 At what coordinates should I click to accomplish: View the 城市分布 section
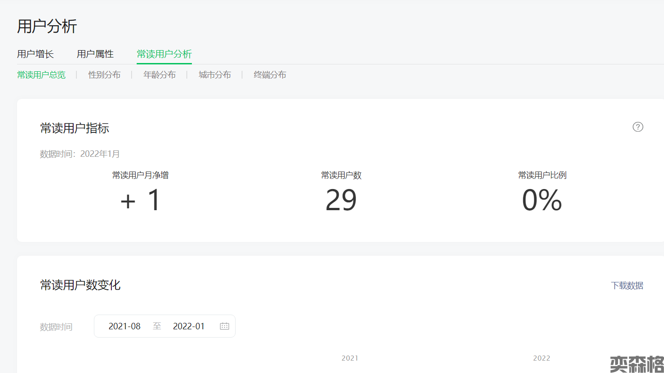point(215,75)
